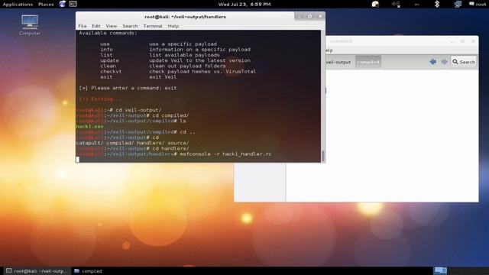The width and height of the screenshot is (489, 275).
Task: Click the terminal vertical scrollbar handle
Action: (x=323, y=156)
